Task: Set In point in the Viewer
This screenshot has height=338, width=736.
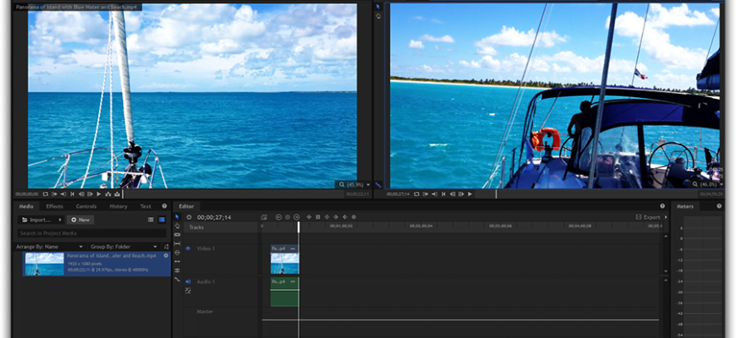Action: click(426, 194)
